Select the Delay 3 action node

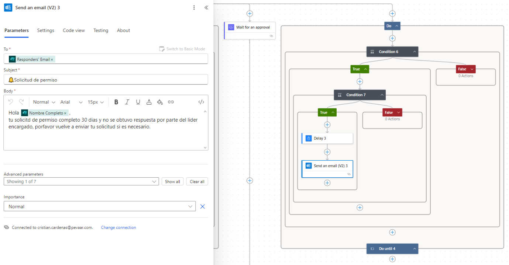click(x=327, y=138)
